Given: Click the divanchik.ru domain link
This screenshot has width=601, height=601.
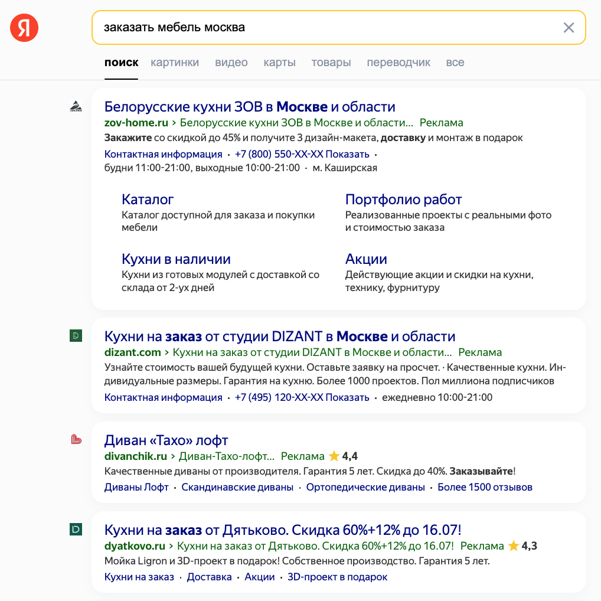Looking at the screenshot, I should 136,456.
